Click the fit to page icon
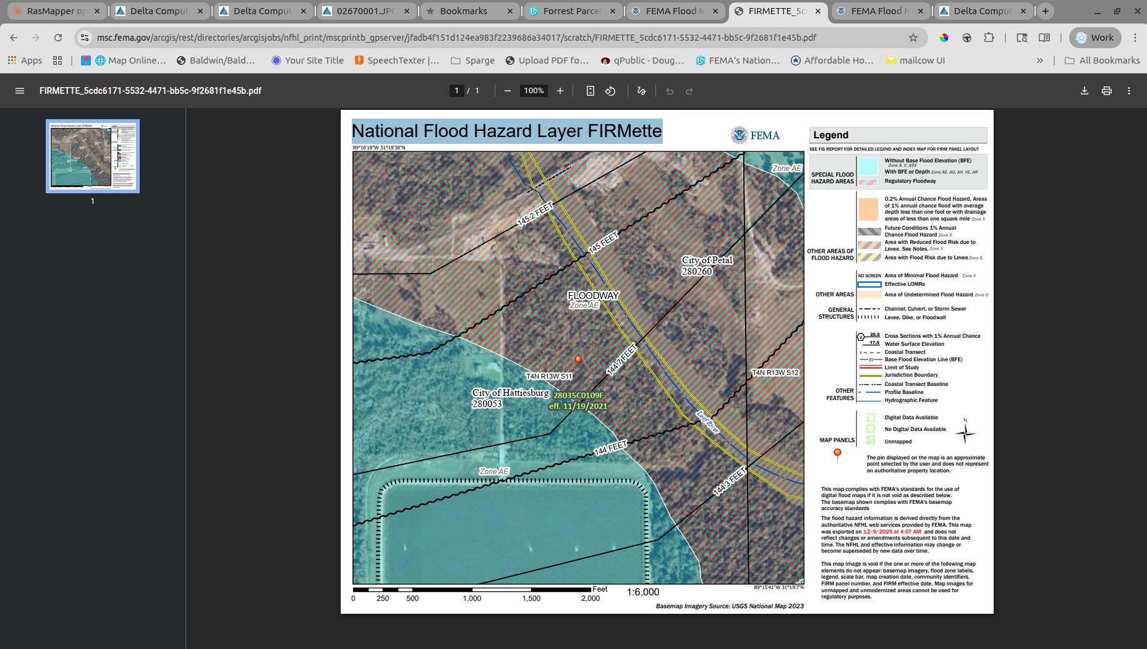This screenshot has width=1147, height=649. pyautogui.click(x=591, y=91)
